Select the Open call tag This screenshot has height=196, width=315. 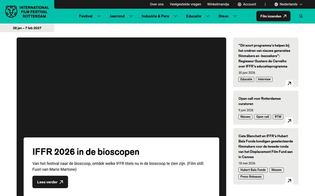(262, 117)
